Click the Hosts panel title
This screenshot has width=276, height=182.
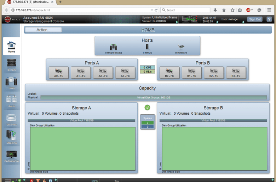coord(147,40)
